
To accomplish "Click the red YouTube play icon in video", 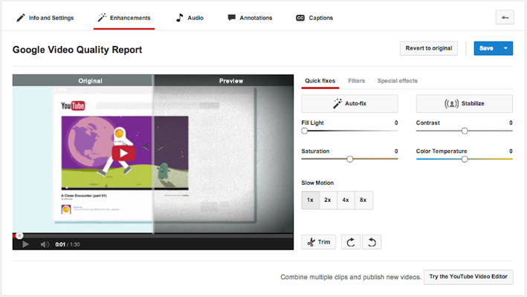I will click(124, 153).
